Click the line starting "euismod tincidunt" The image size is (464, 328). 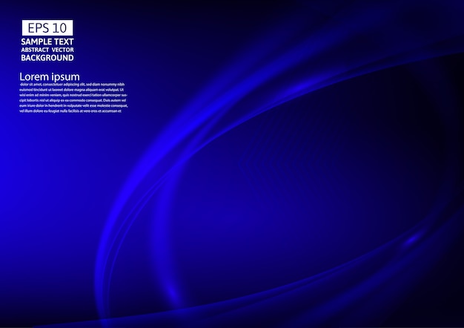tap(72, 90)
